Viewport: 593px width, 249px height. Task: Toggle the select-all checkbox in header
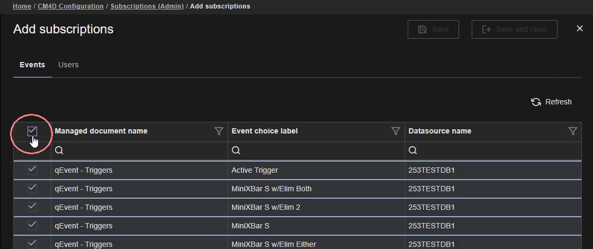click(x=32, y=131)
